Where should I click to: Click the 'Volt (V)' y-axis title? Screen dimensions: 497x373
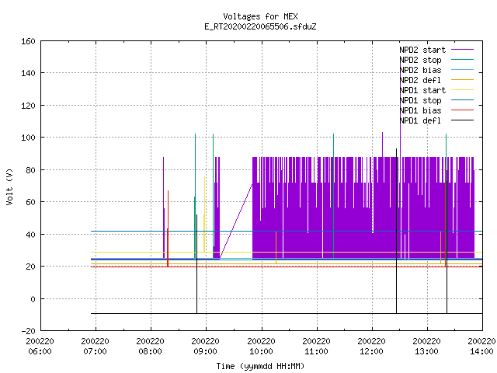[x=9, y=186]
